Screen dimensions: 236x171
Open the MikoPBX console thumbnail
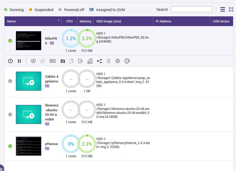tap(29, 41)
